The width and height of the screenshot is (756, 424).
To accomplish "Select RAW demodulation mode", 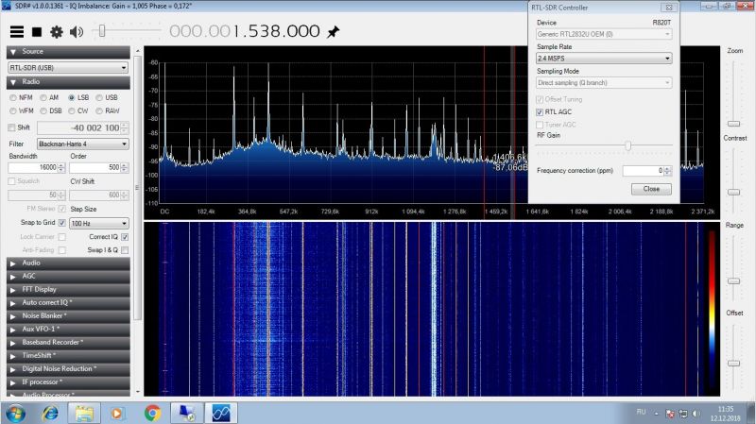I will point(107,110).
